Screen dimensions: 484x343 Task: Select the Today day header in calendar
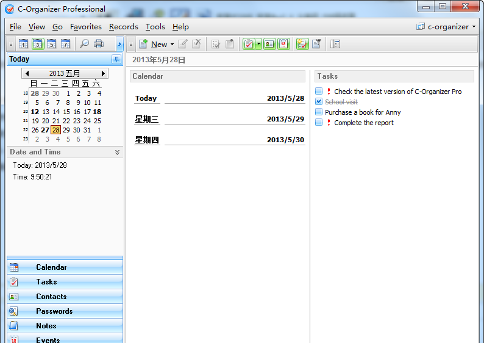pos(146,98)
